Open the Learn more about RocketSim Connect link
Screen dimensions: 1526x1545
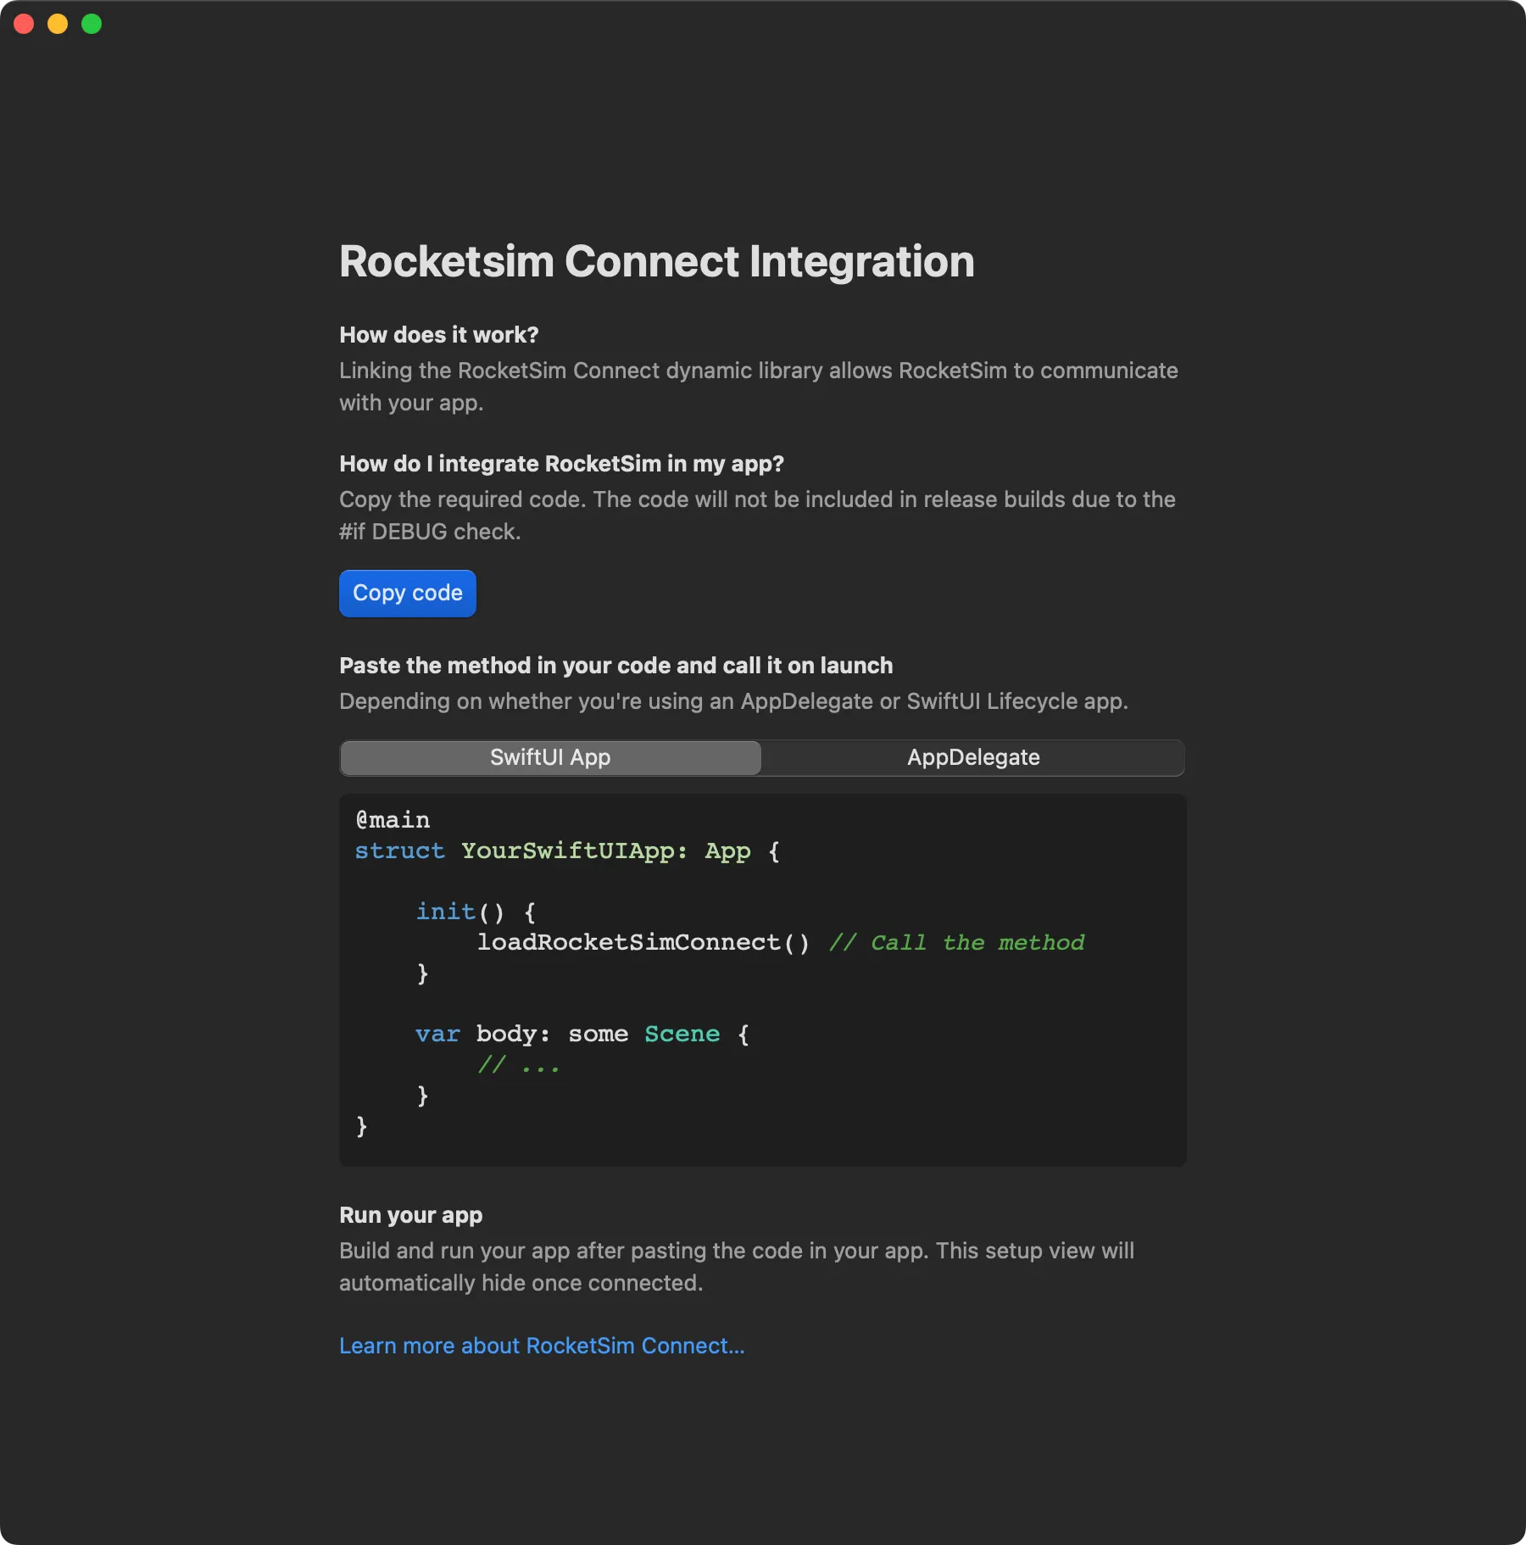pos(542,1345)
